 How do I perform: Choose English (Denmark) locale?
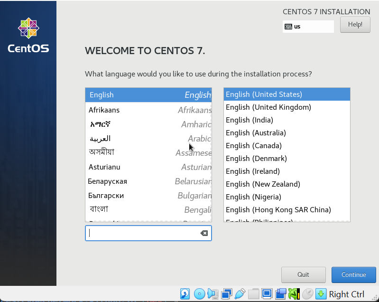(287, 159)
